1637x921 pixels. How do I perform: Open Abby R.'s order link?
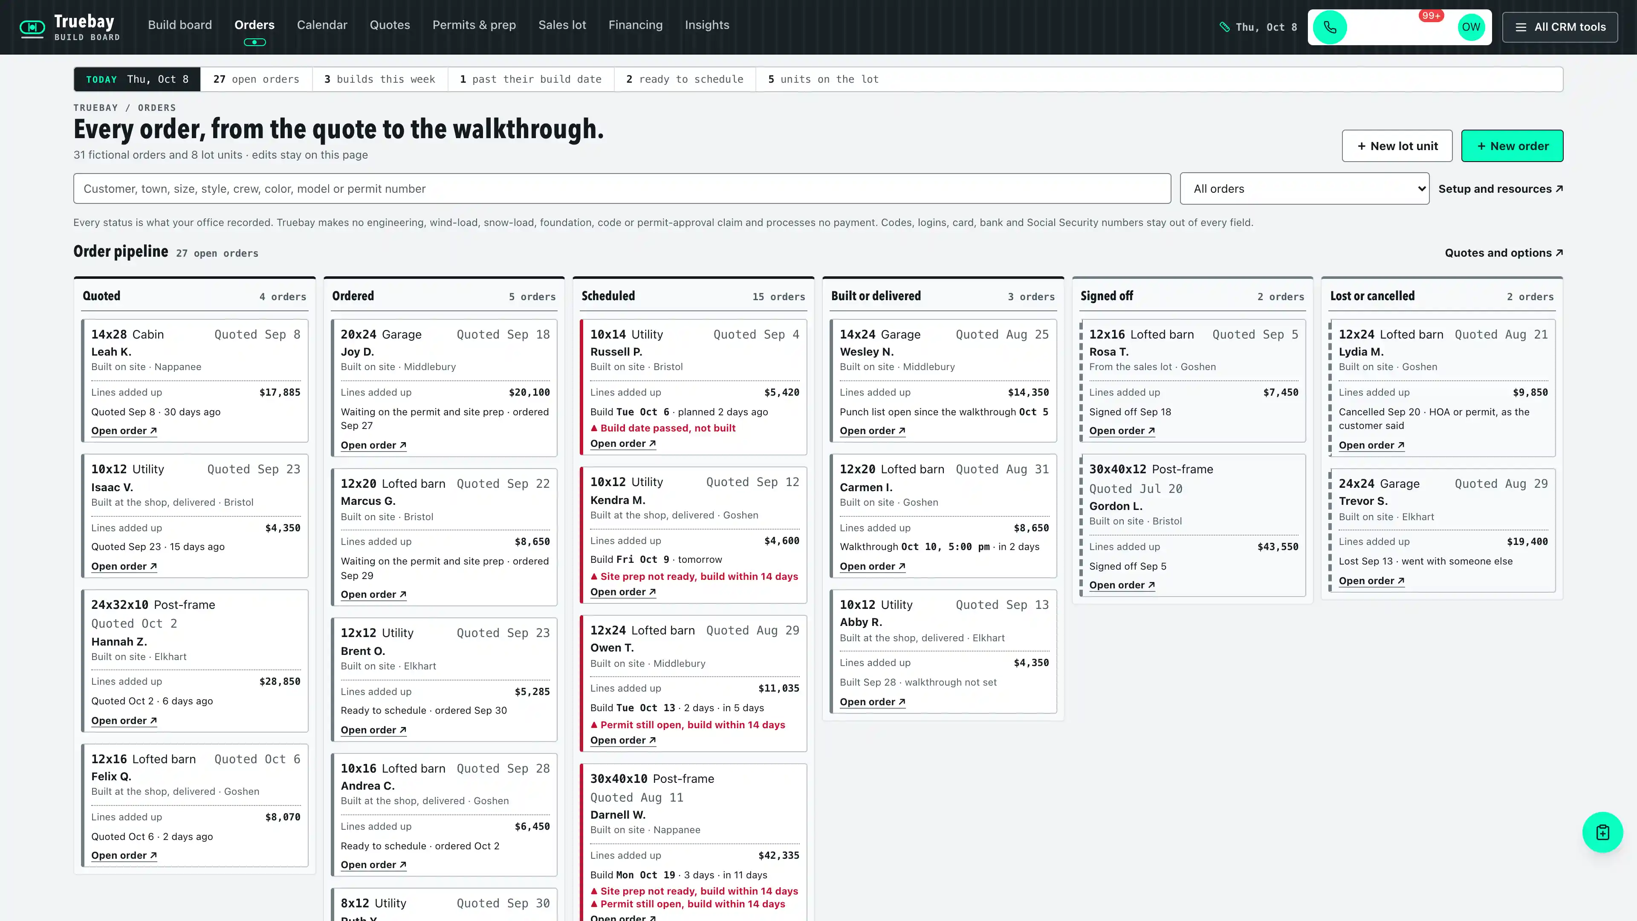coord(872,702)
